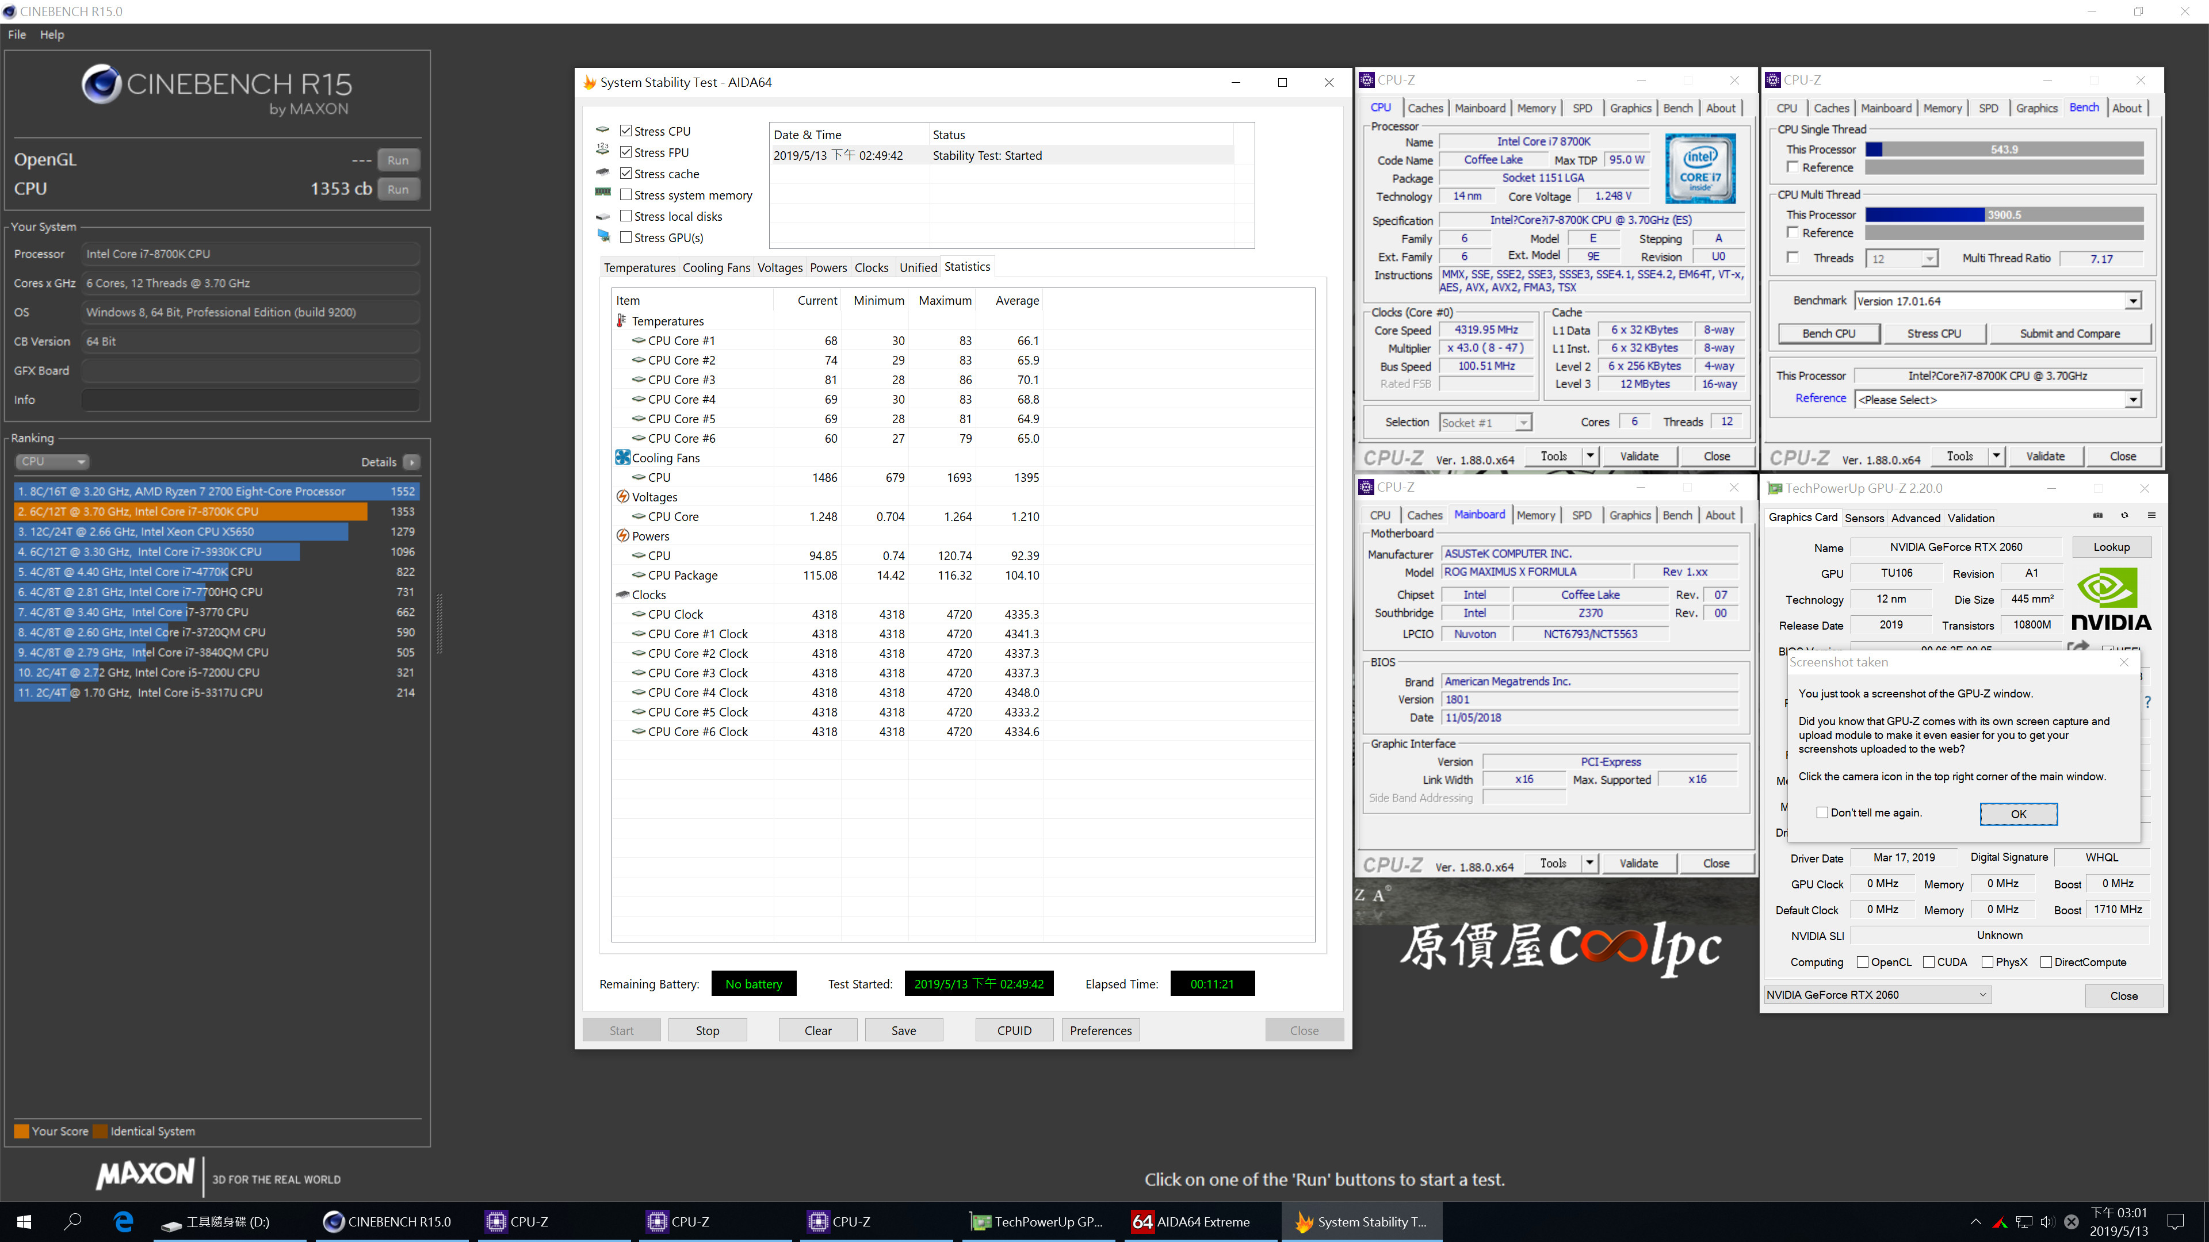Viewport: 2209px width, 1242px height.
Task: Switch to AIDA64 Temperatures tab
Action: (x=639, y=267)
